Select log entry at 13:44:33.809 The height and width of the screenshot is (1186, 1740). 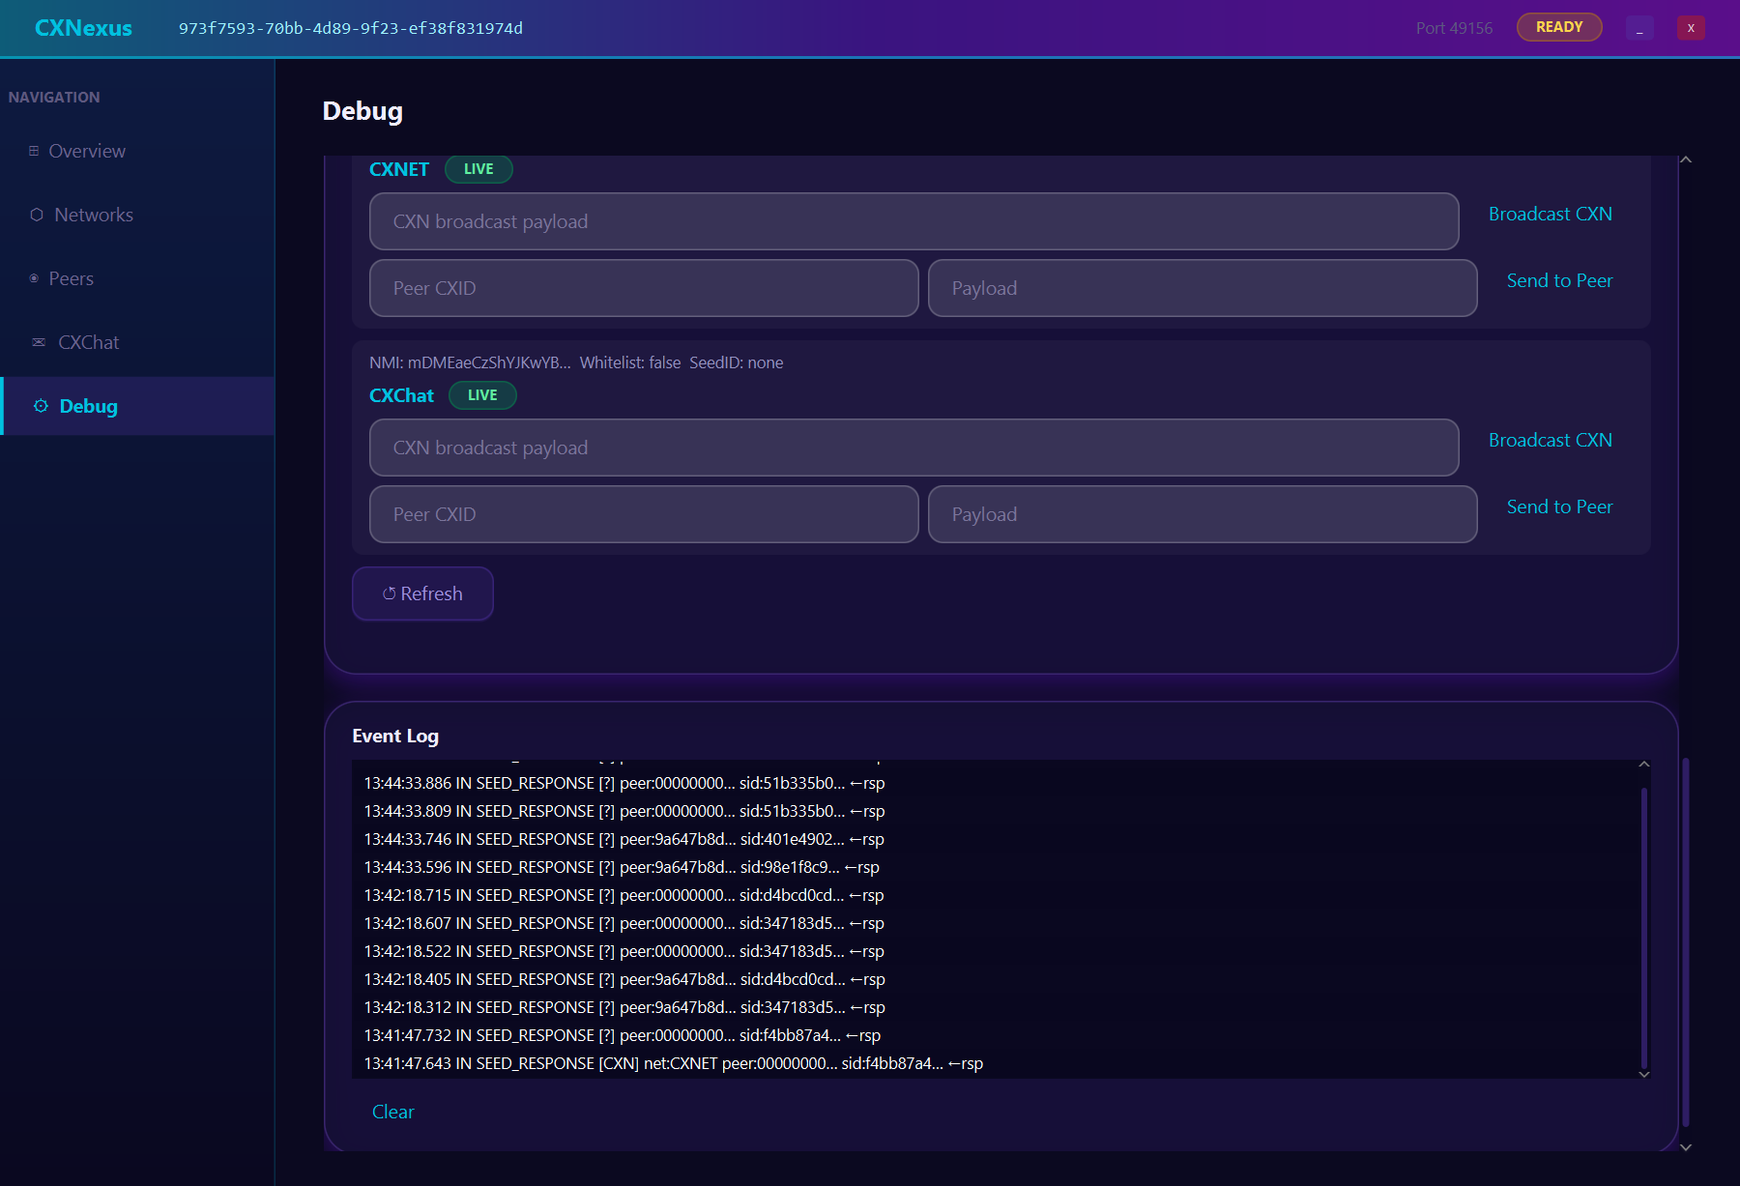pyautogui.click(x=624, y=811)
